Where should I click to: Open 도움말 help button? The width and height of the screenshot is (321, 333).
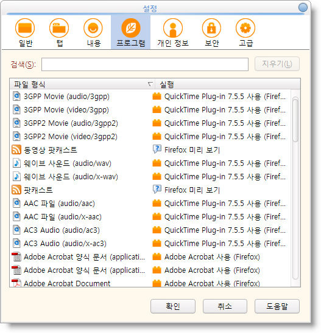tap(277, 306)
